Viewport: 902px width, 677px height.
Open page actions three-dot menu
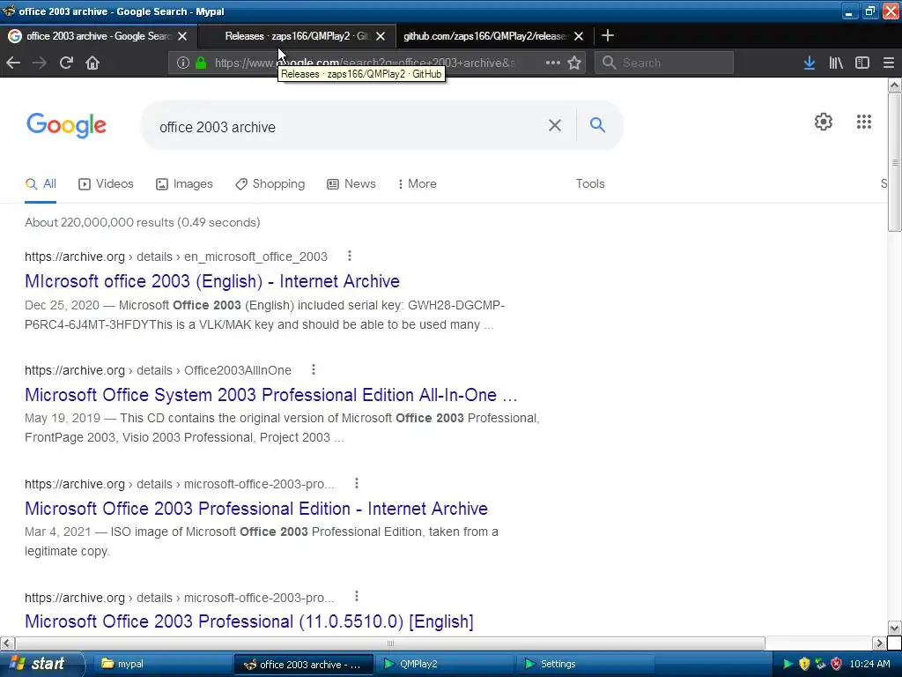553,63
